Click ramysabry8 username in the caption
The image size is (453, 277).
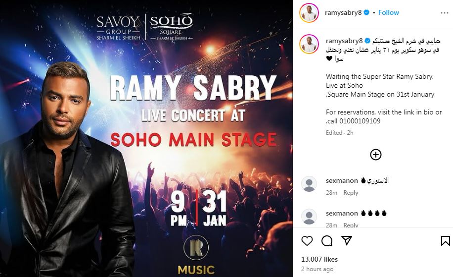coord(344,41)
